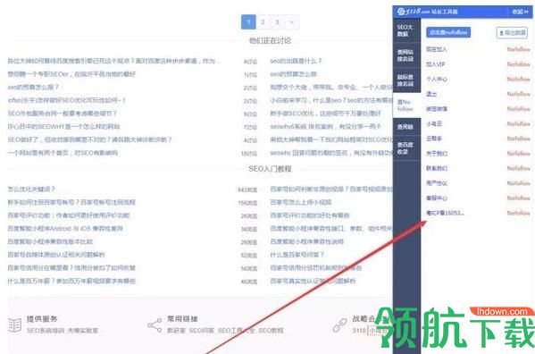
Task: Click the chain link icon beside 战略合作
Action: pyautogui.click(x=339, y=325)
